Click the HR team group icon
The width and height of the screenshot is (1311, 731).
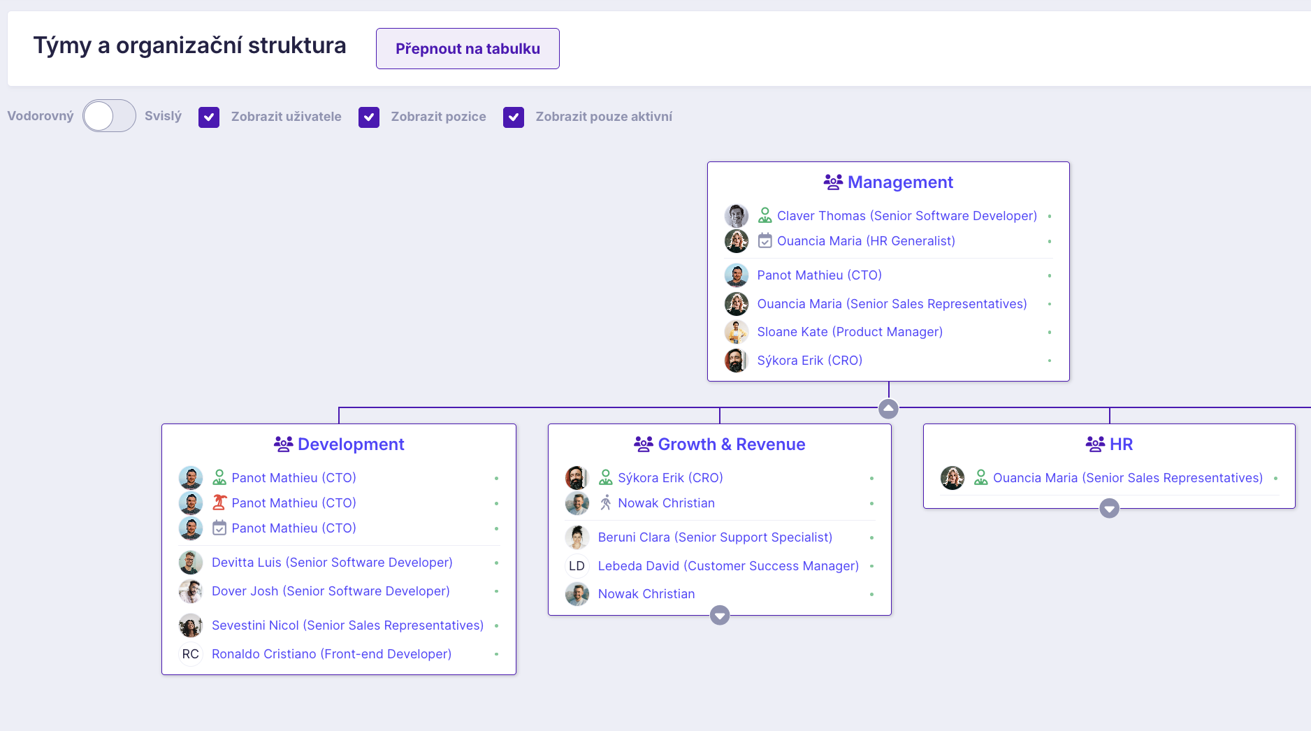1095,444
